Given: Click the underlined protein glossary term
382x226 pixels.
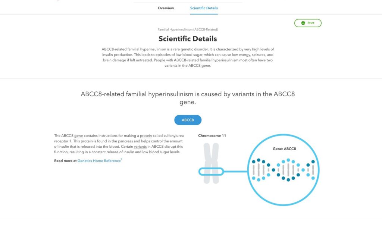Looking at the screenshot, I should 146,136.
